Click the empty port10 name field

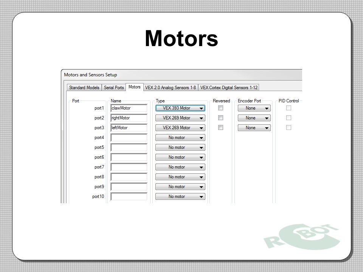point(129,196)
